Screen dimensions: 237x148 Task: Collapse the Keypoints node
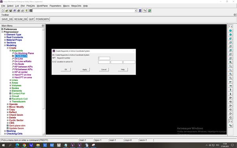[x=11, y=51]
